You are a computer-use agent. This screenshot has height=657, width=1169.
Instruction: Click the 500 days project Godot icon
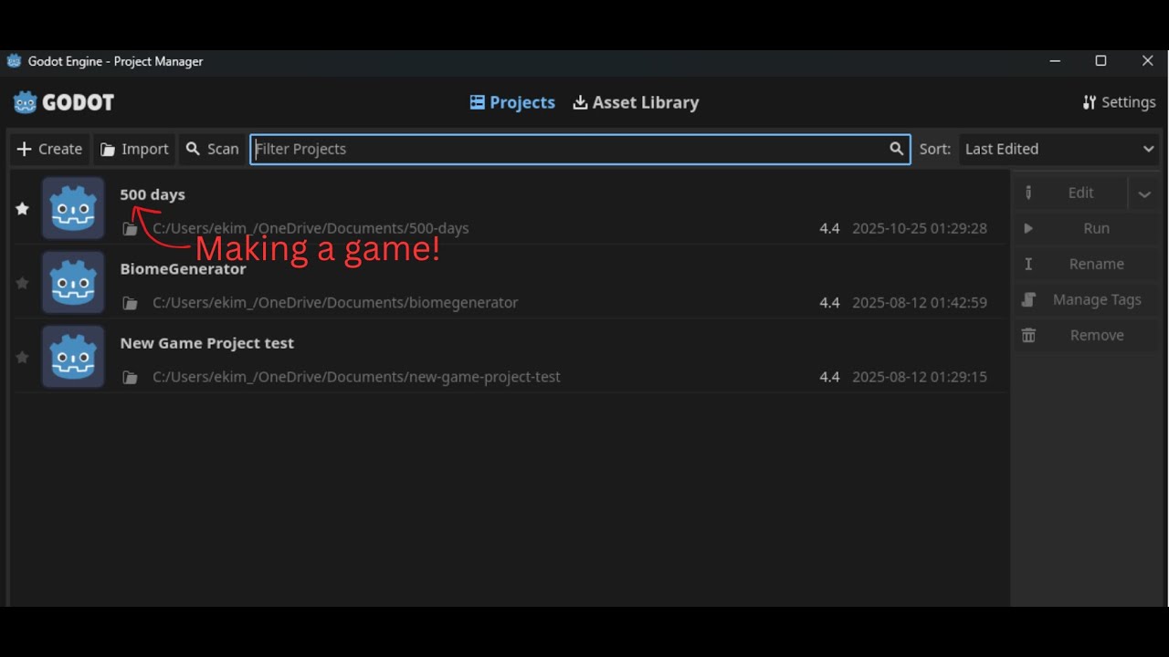click(x=73, y=208)
